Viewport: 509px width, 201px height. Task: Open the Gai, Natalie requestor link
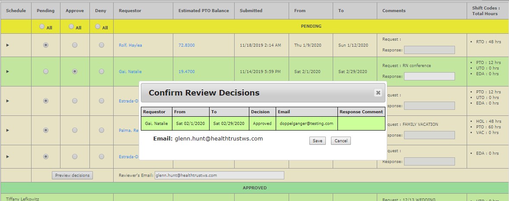(130, 72)
